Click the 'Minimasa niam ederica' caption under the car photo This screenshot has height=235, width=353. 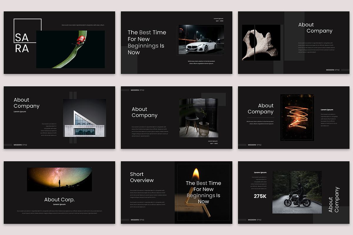coord(201,62)
